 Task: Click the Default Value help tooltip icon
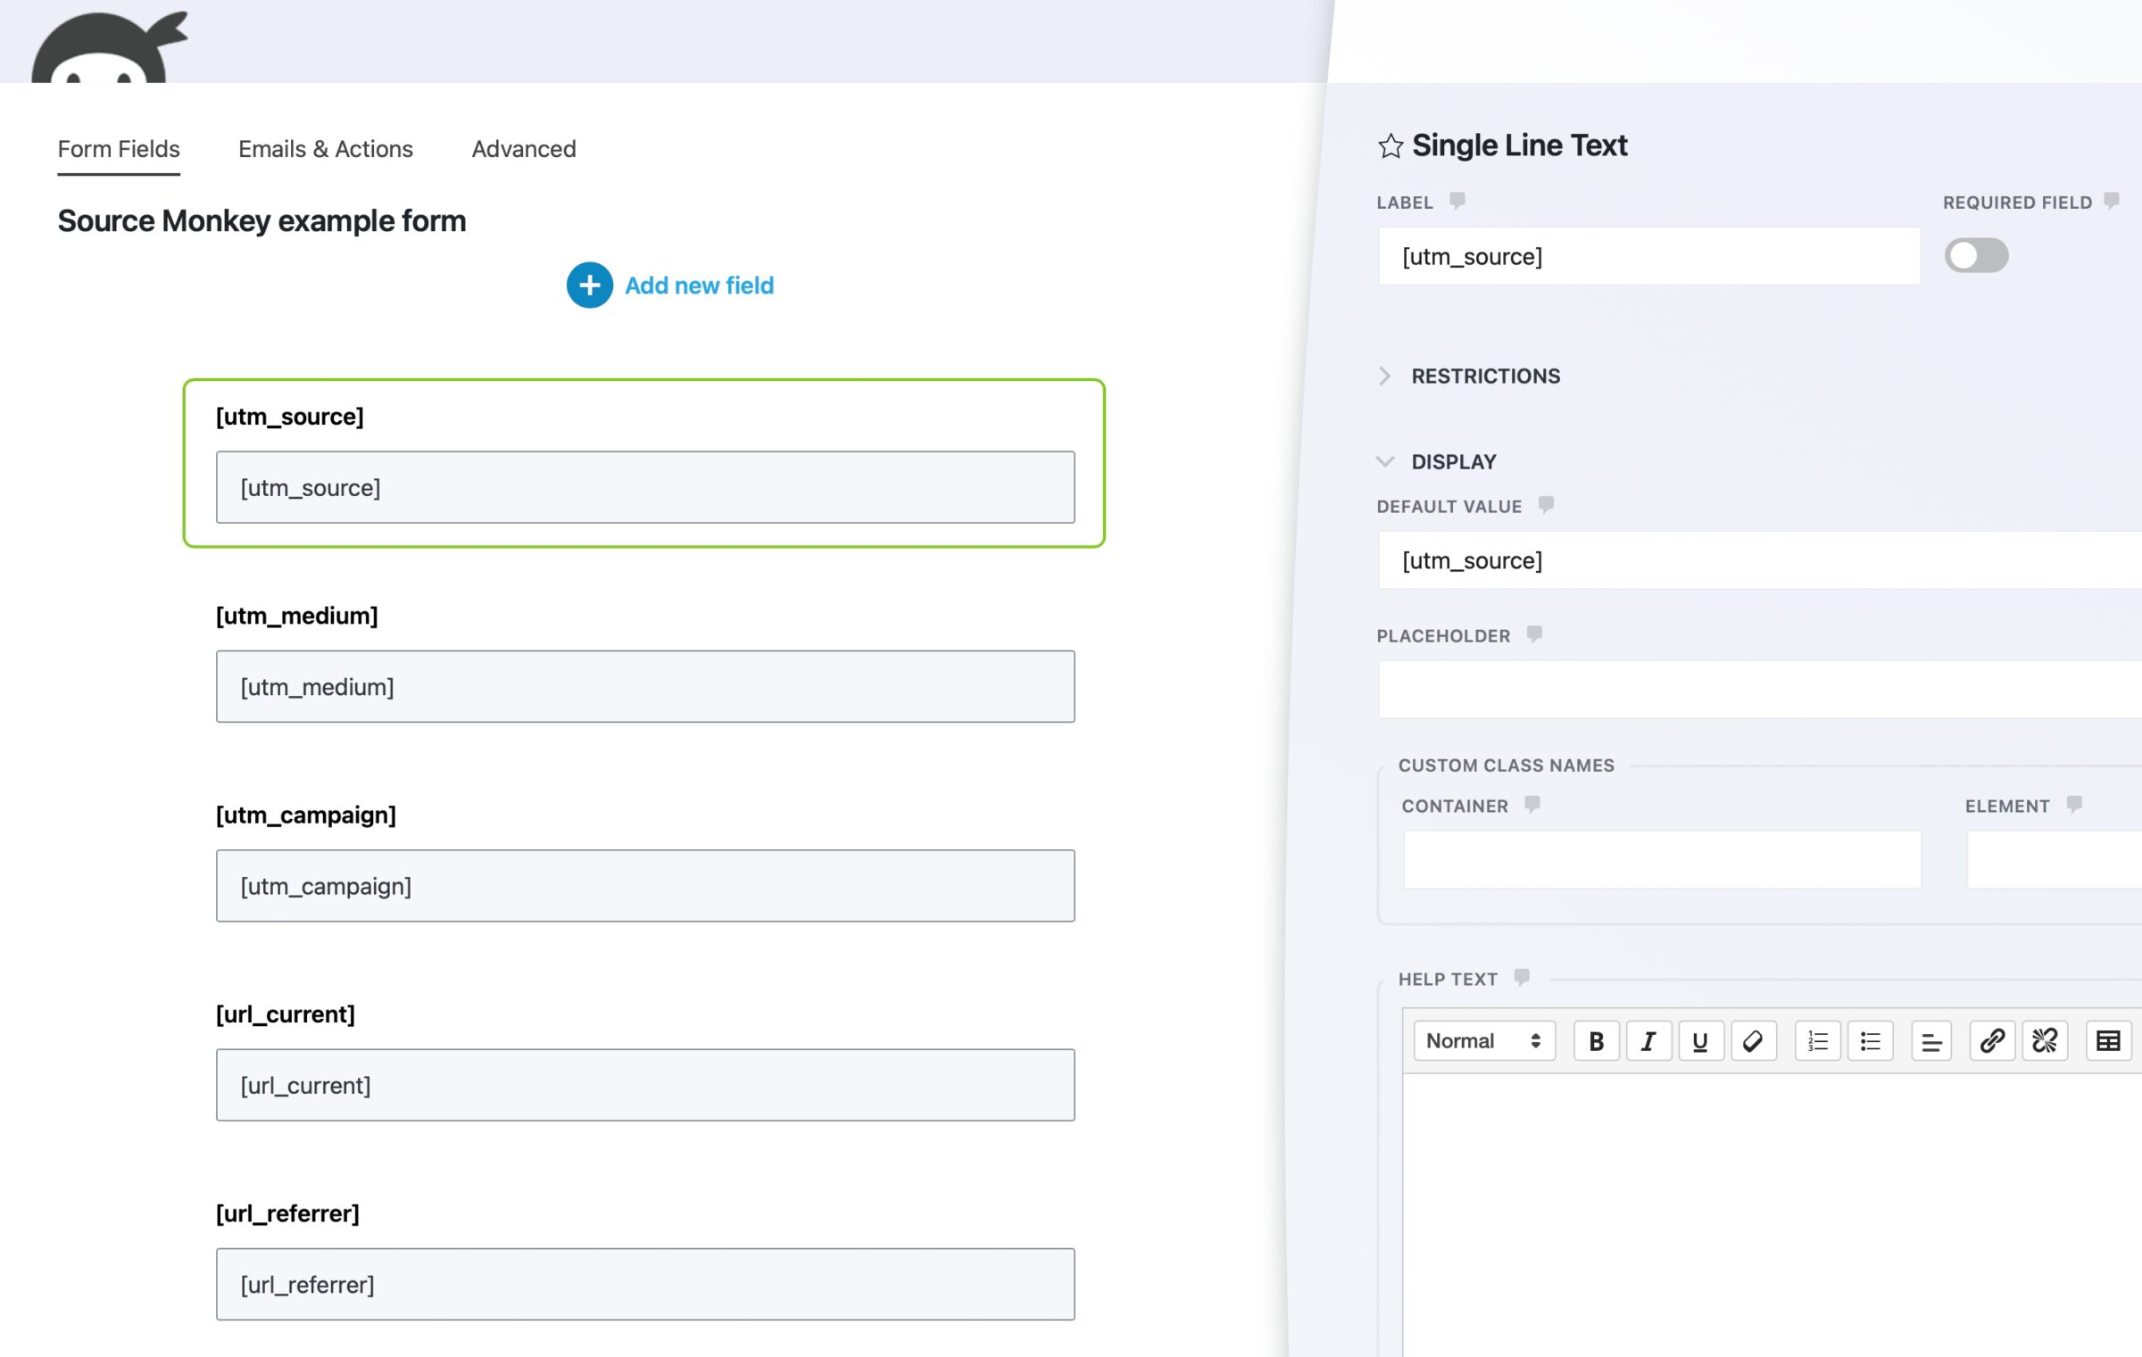click(1546, 505)
